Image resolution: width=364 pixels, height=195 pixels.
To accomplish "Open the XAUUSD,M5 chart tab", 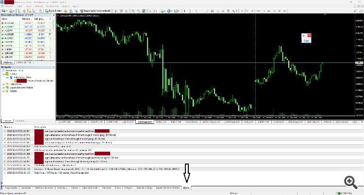I will 192,122.
